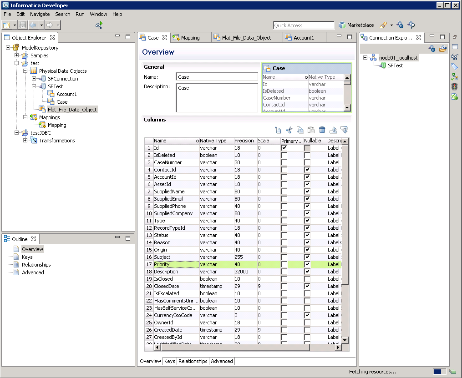
Task: Open the Navigate menu
Action: 40,14
